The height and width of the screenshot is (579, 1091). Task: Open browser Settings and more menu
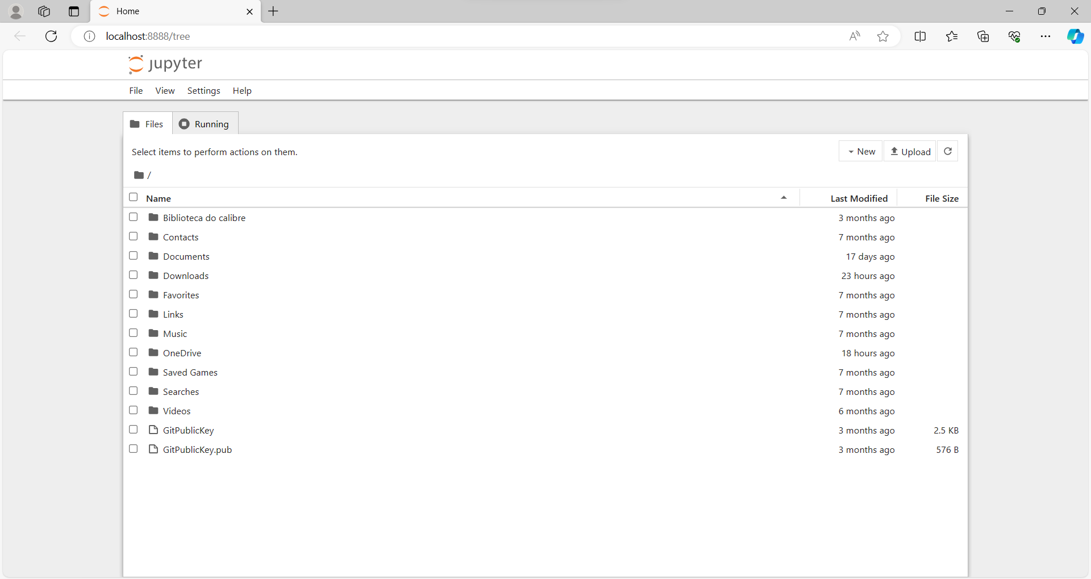click(x=1045, y=36)
